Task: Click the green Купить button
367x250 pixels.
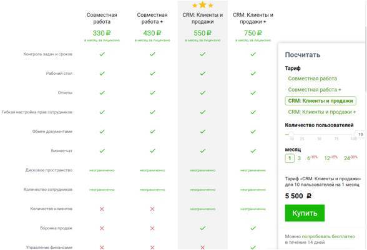Action: (305, 213)
